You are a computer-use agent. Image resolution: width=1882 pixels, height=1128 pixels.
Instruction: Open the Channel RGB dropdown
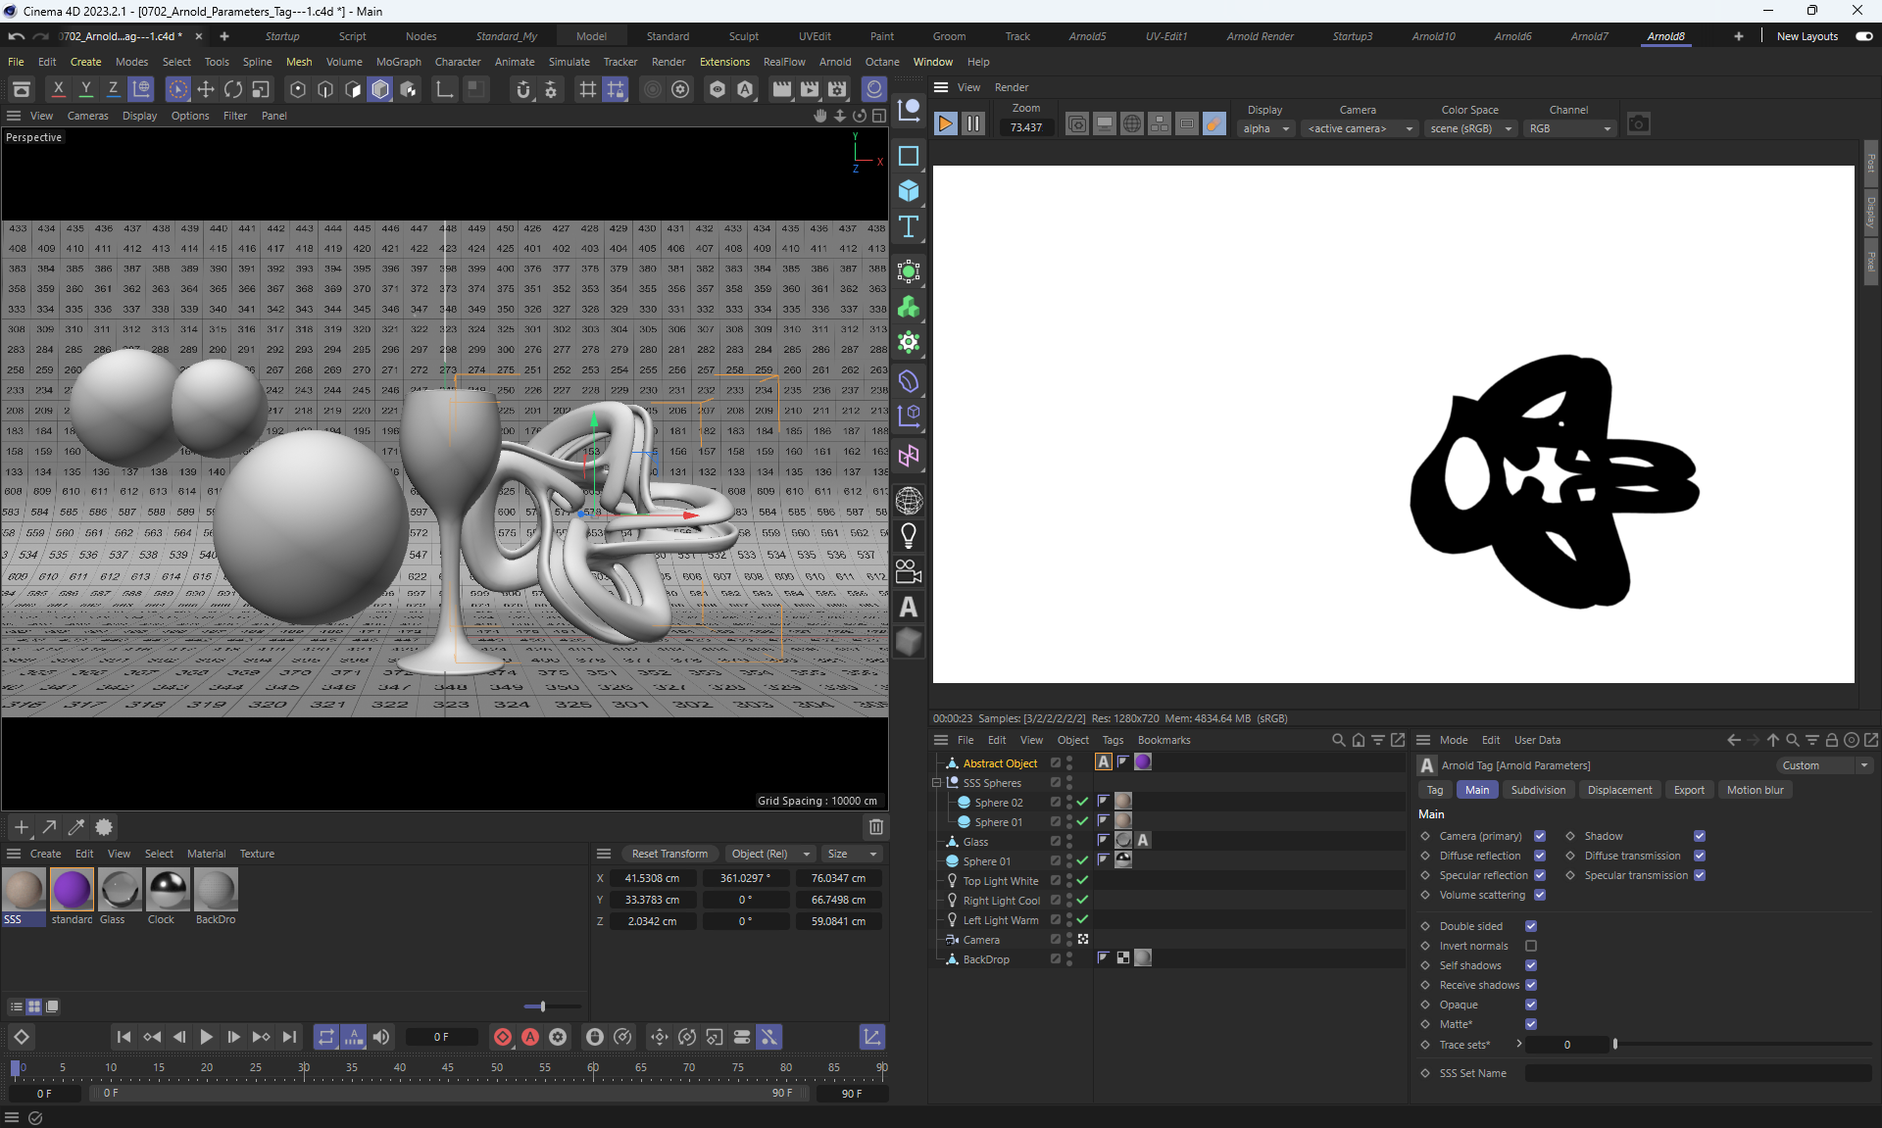(x=1570, y=128)
